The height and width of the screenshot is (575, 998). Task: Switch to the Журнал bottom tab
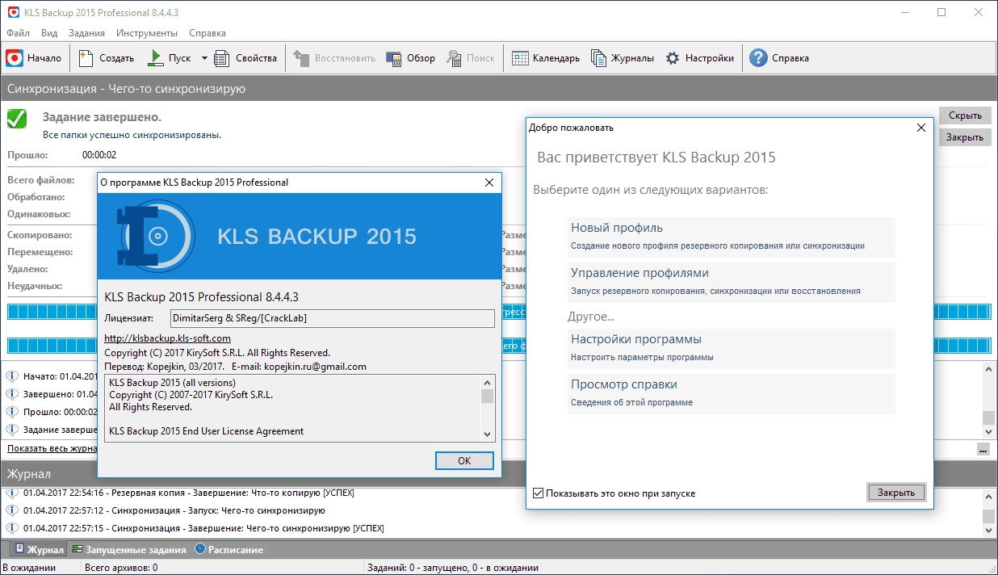39,550
